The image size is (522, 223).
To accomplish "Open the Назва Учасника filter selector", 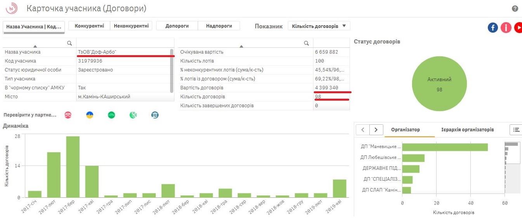I will [34, 27].
